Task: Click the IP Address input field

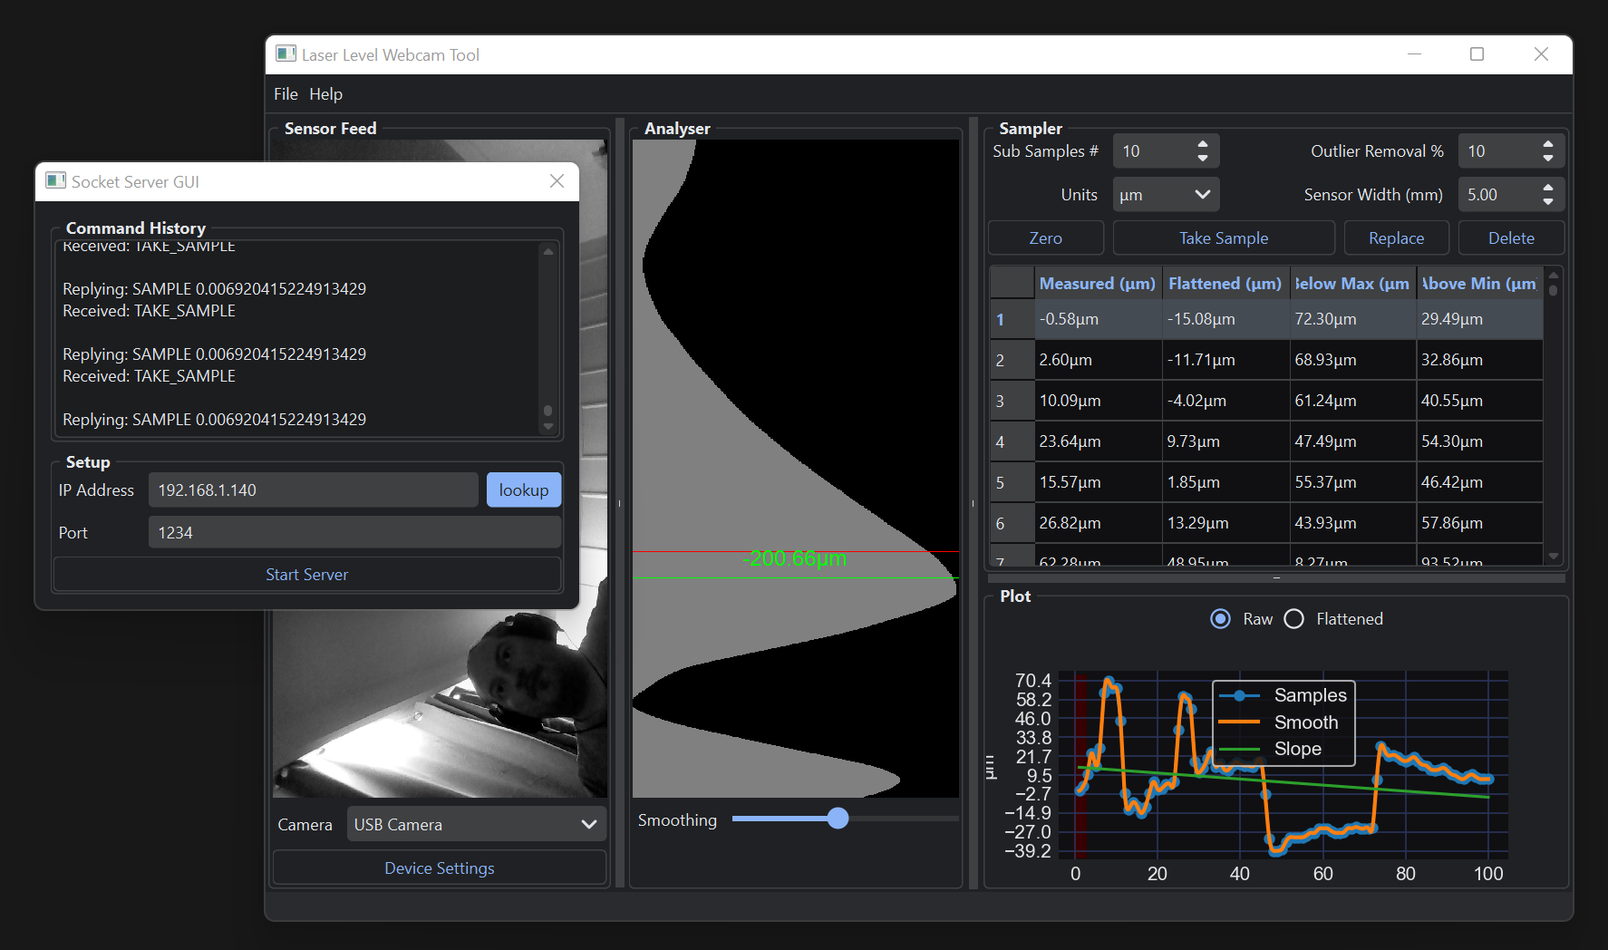Action: click(313, 490)
